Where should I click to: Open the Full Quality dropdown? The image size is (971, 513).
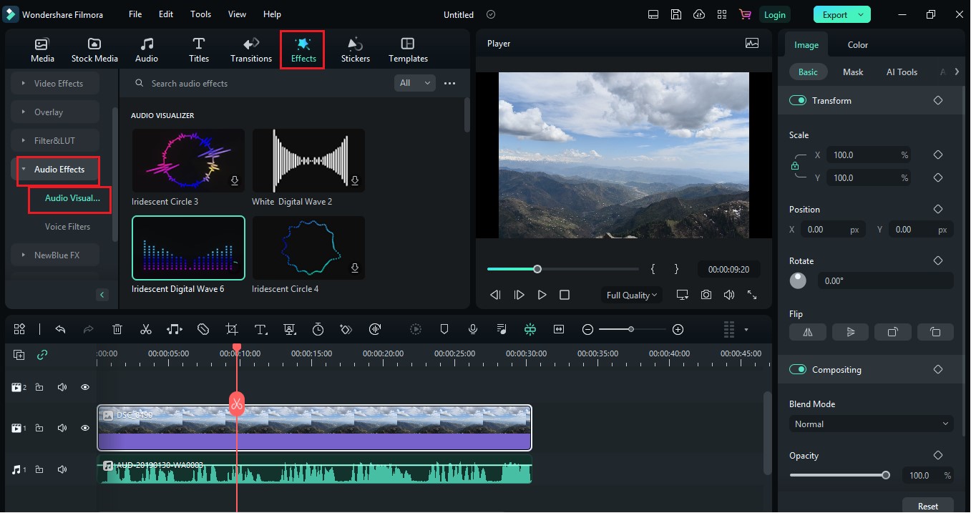pyautogui.click(x=633, y=295)
